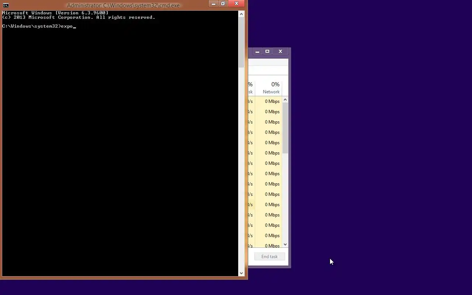
Task: Close the Task Manager window
Action: pos(280,51)
